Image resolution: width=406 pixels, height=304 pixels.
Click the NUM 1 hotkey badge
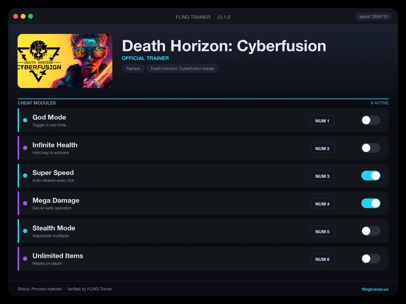[x=322, y=121]
